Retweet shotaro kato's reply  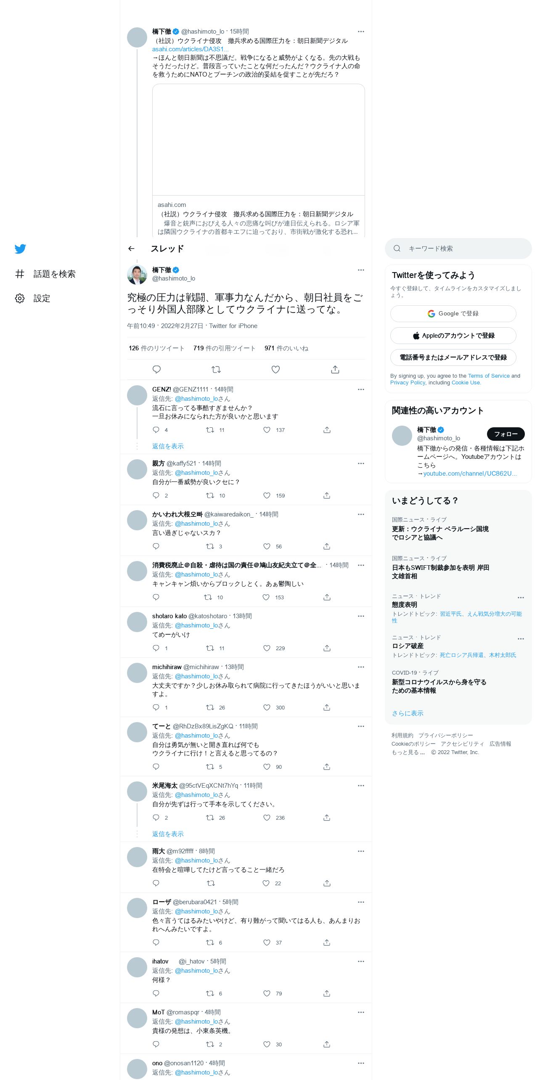(x=210, y=648)
